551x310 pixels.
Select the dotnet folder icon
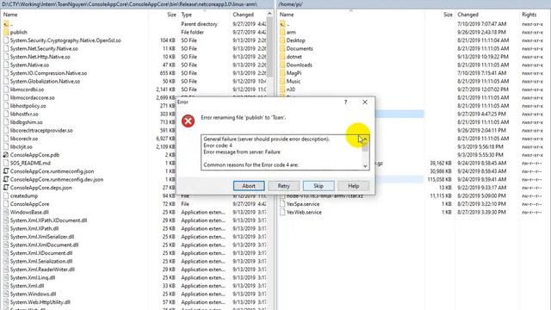click(282, 57)
